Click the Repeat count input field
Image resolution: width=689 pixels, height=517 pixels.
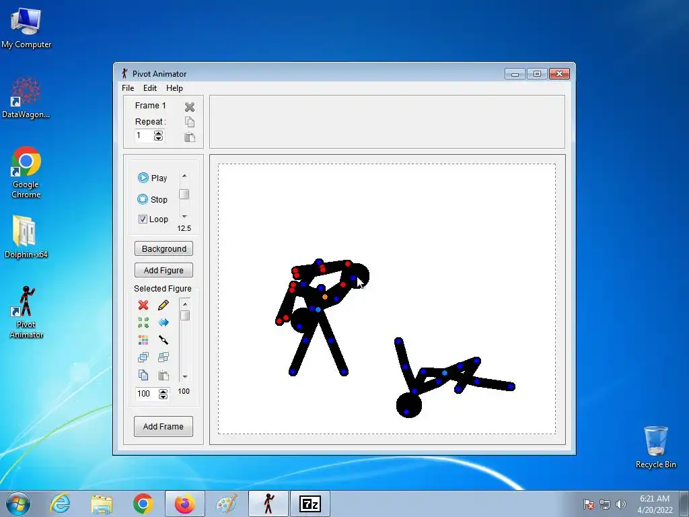144,135
